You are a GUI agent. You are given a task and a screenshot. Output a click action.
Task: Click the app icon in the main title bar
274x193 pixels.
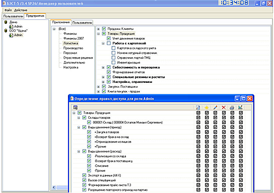(x=4, y=4)
